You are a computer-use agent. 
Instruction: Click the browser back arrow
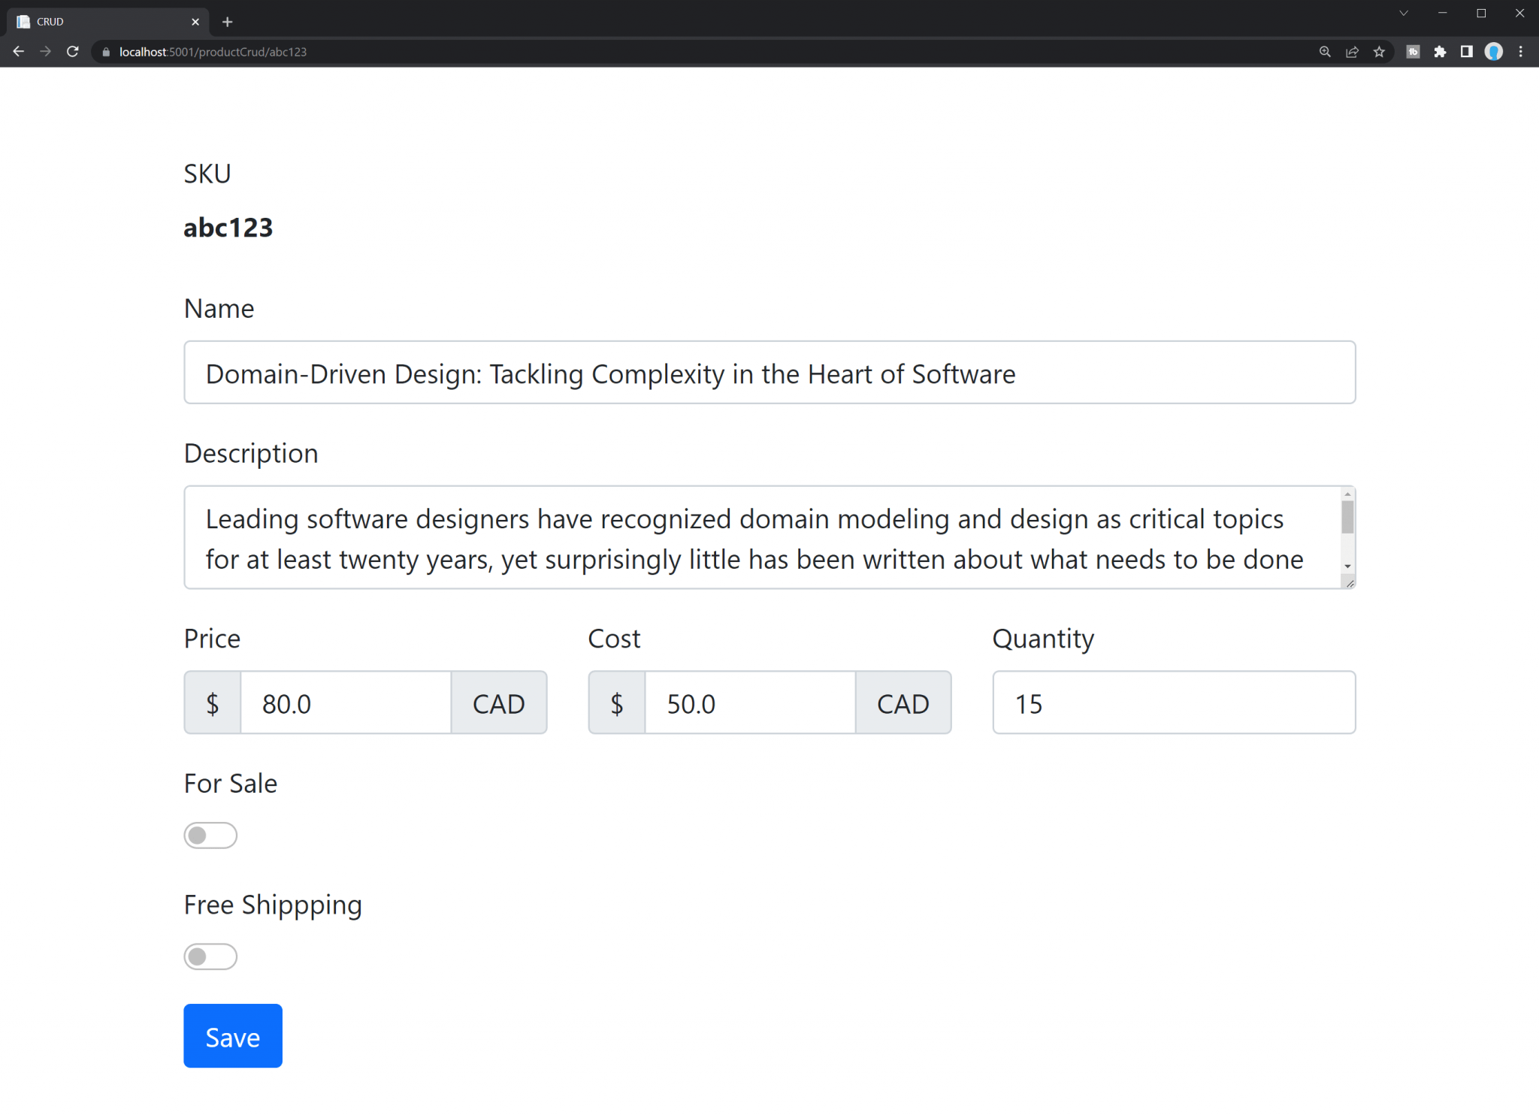19,52
